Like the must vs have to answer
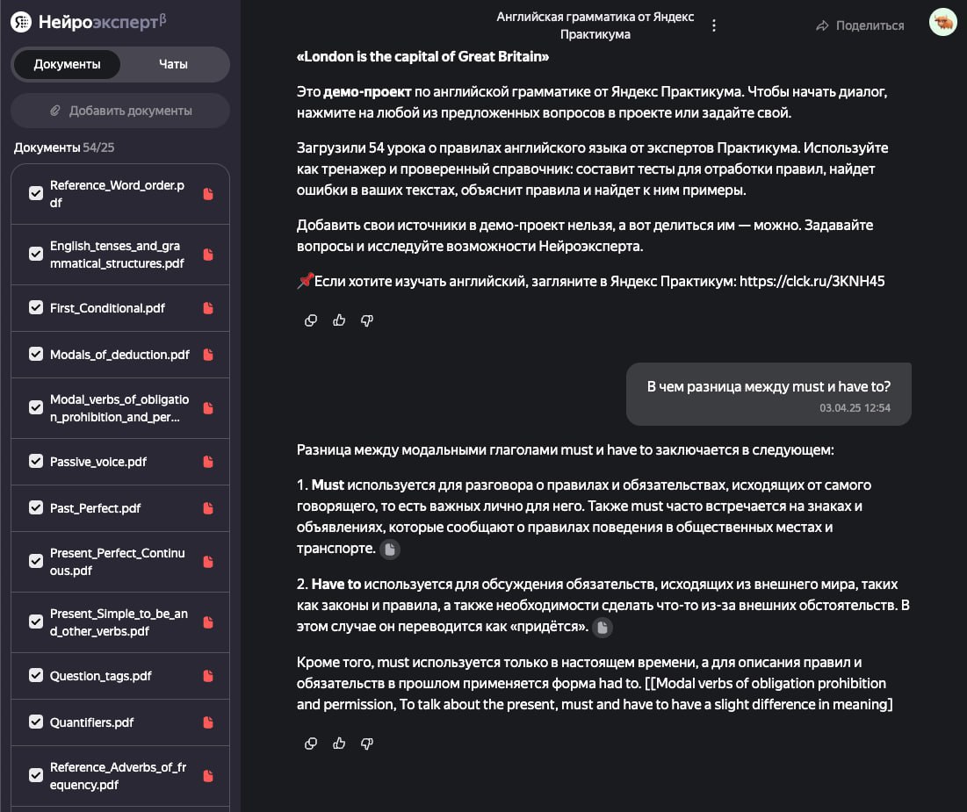 pyautogui.click(x=338, y=744)
